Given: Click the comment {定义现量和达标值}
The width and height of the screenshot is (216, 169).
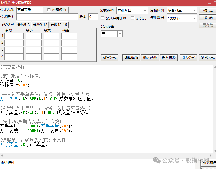Looking at the screenshot, I should [20, 76].
